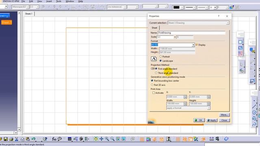
Task: Click the Zoom In magnifier icon
Action: [107, 139]
